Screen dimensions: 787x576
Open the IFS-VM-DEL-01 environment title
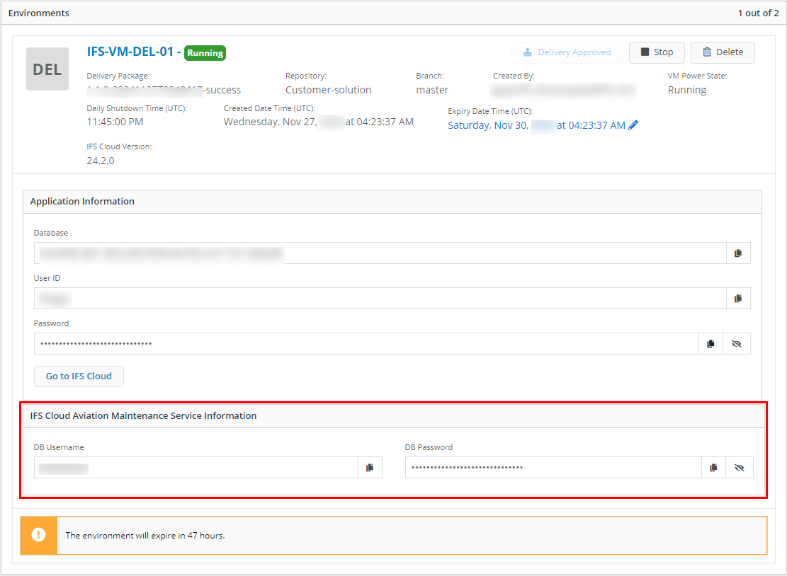point(130,52)
